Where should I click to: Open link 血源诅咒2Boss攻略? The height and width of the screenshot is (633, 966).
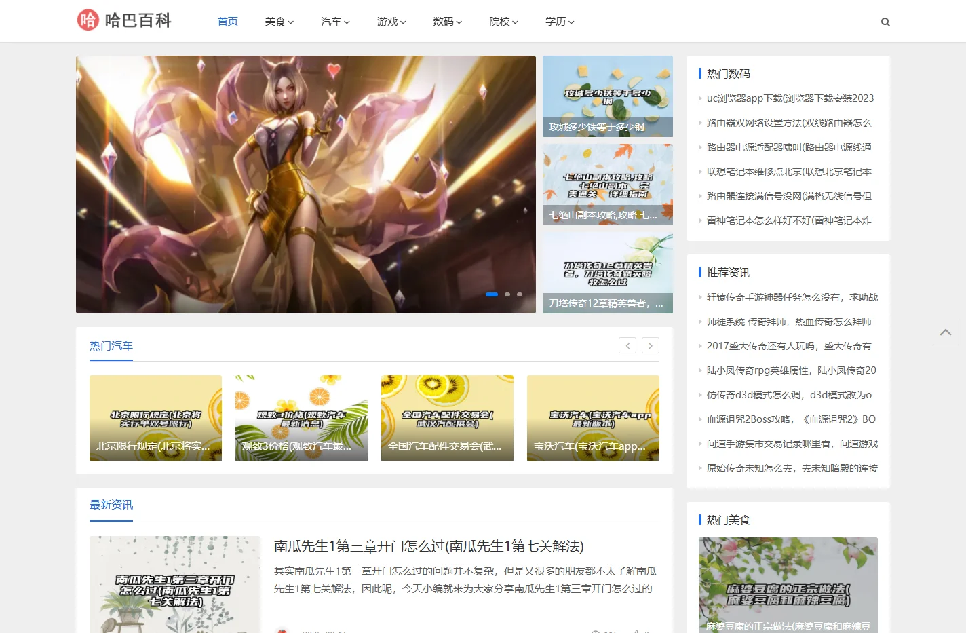tap(791, 419)
